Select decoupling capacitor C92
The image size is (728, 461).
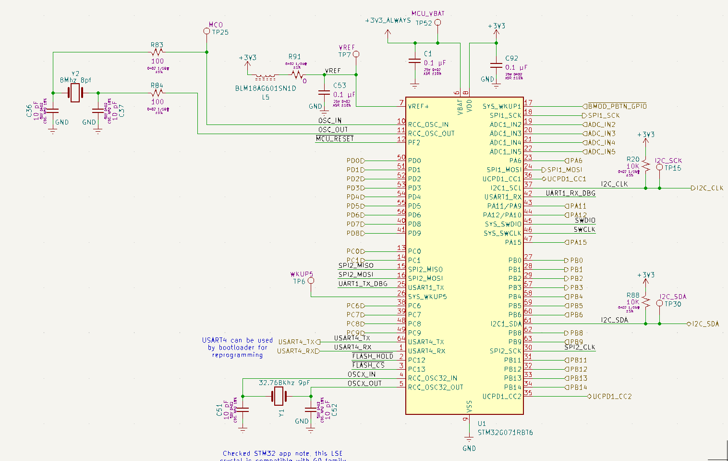pos(496,66)
